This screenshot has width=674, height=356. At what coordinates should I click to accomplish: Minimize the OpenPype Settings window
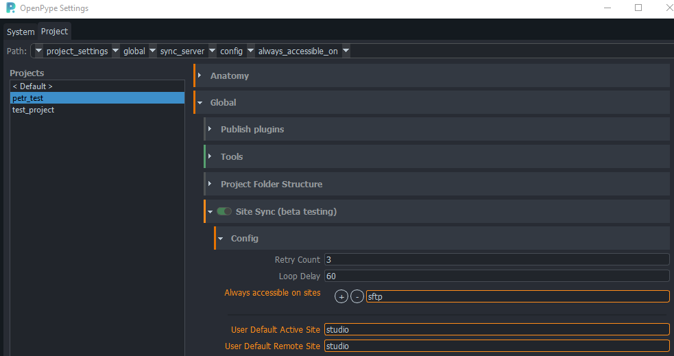[607, 8]
